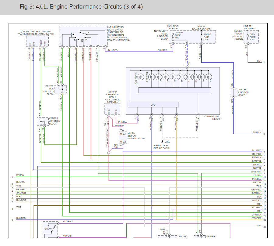This screenshot has height=246, width=274.
Task: Click the (W/O NAVIGATION) label
Action: pos(107,137)
